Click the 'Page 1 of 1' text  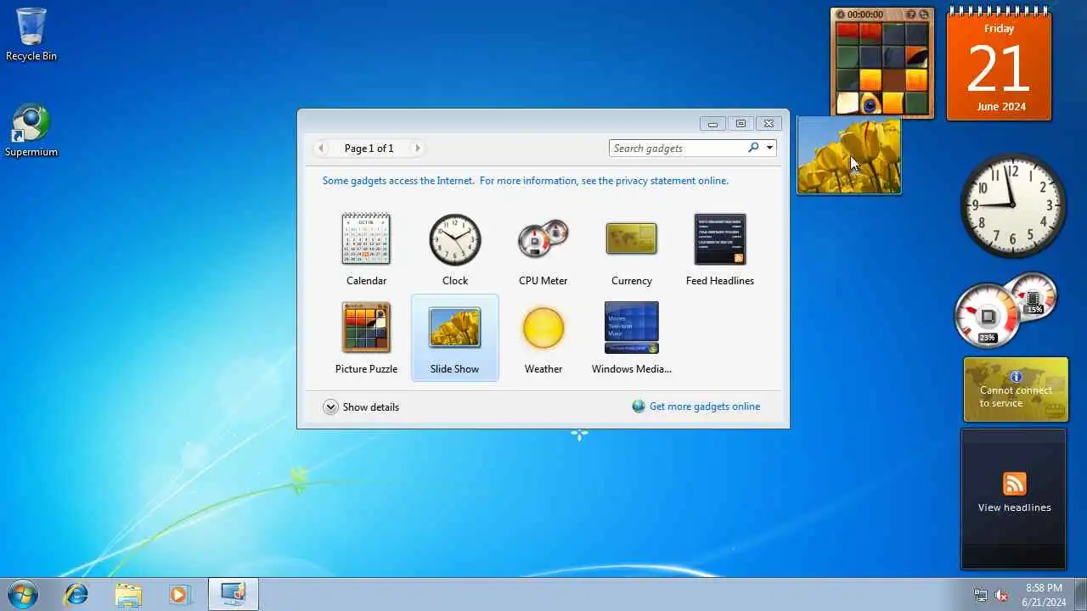click(x=369, y=148)
